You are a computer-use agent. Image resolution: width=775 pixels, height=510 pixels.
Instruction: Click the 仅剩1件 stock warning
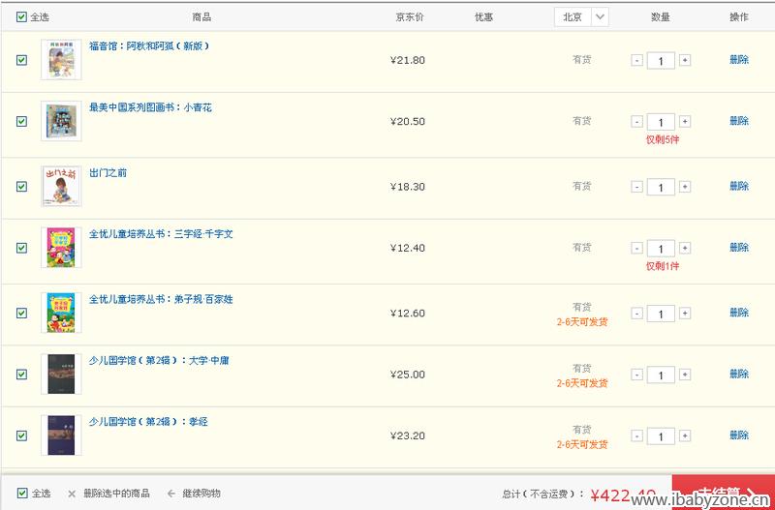tap(663, 266)
